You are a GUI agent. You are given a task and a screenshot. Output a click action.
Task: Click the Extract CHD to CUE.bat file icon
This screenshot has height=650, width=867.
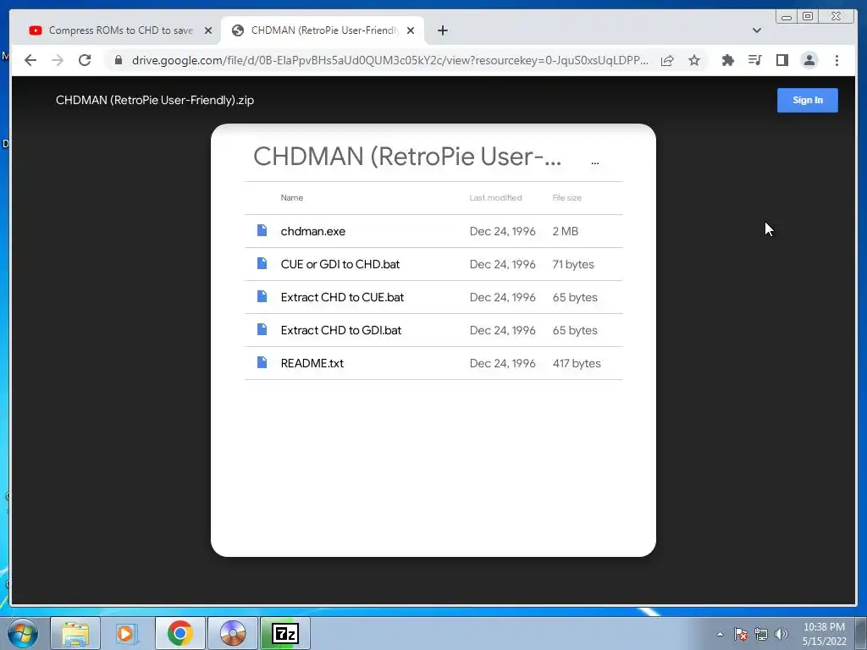[262, 297]
